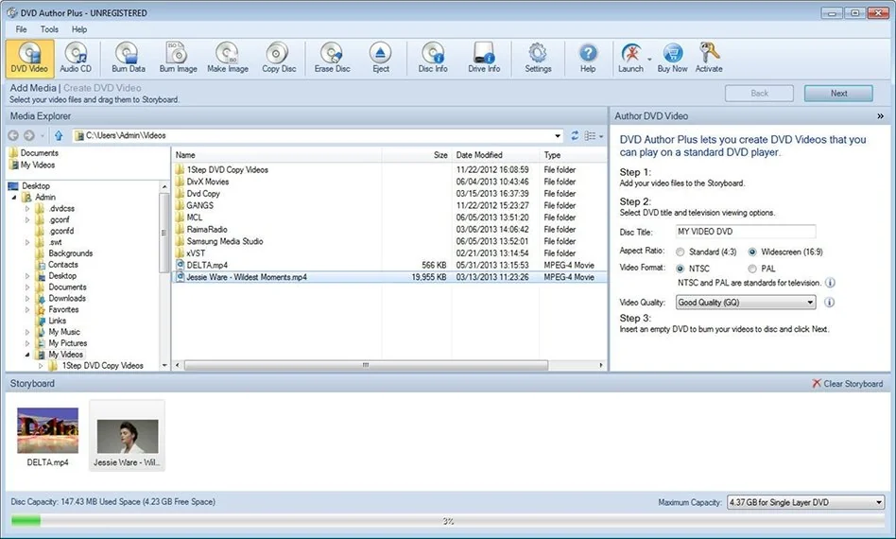Click the Next button
The width and height of the screenshot is (896, 539).
838,94
